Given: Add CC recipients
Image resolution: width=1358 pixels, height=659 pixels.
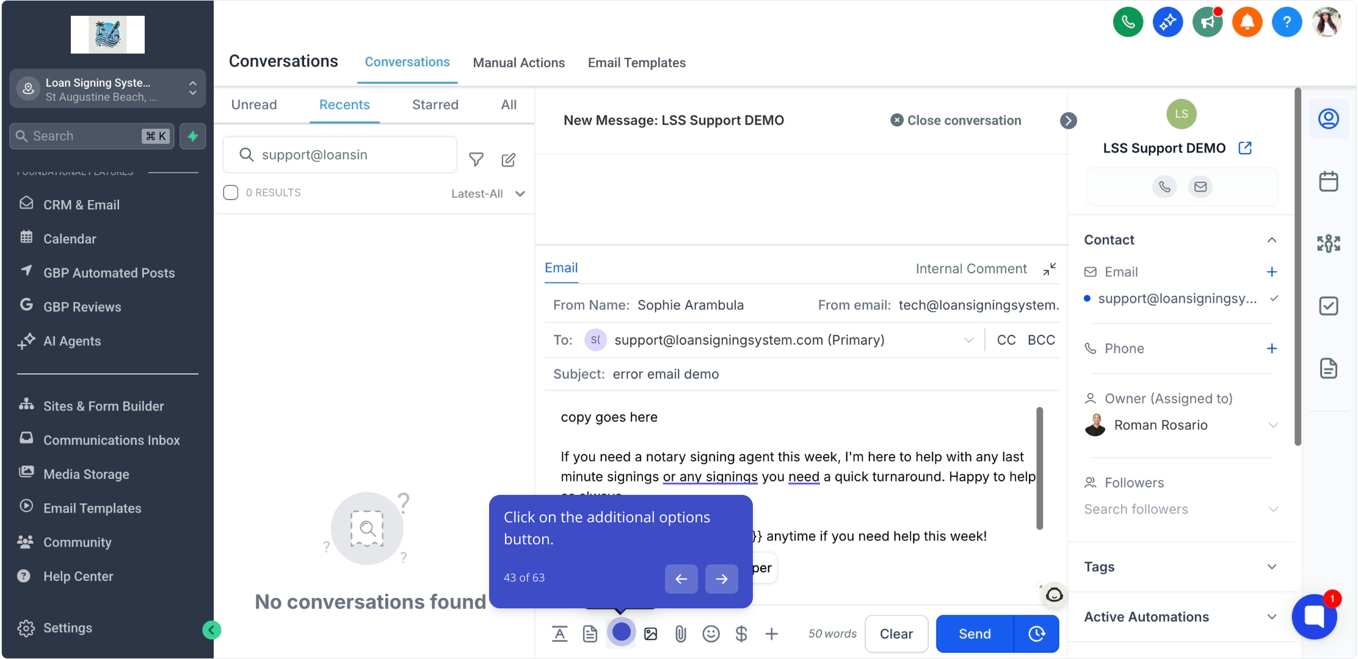Looking at the screenshot, I should [1006, 340].
